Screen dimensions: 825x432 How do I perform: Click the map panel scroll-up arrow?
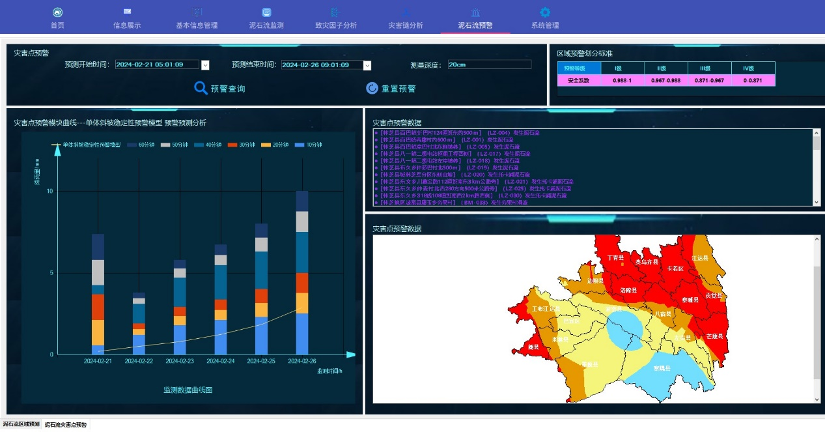817,240
